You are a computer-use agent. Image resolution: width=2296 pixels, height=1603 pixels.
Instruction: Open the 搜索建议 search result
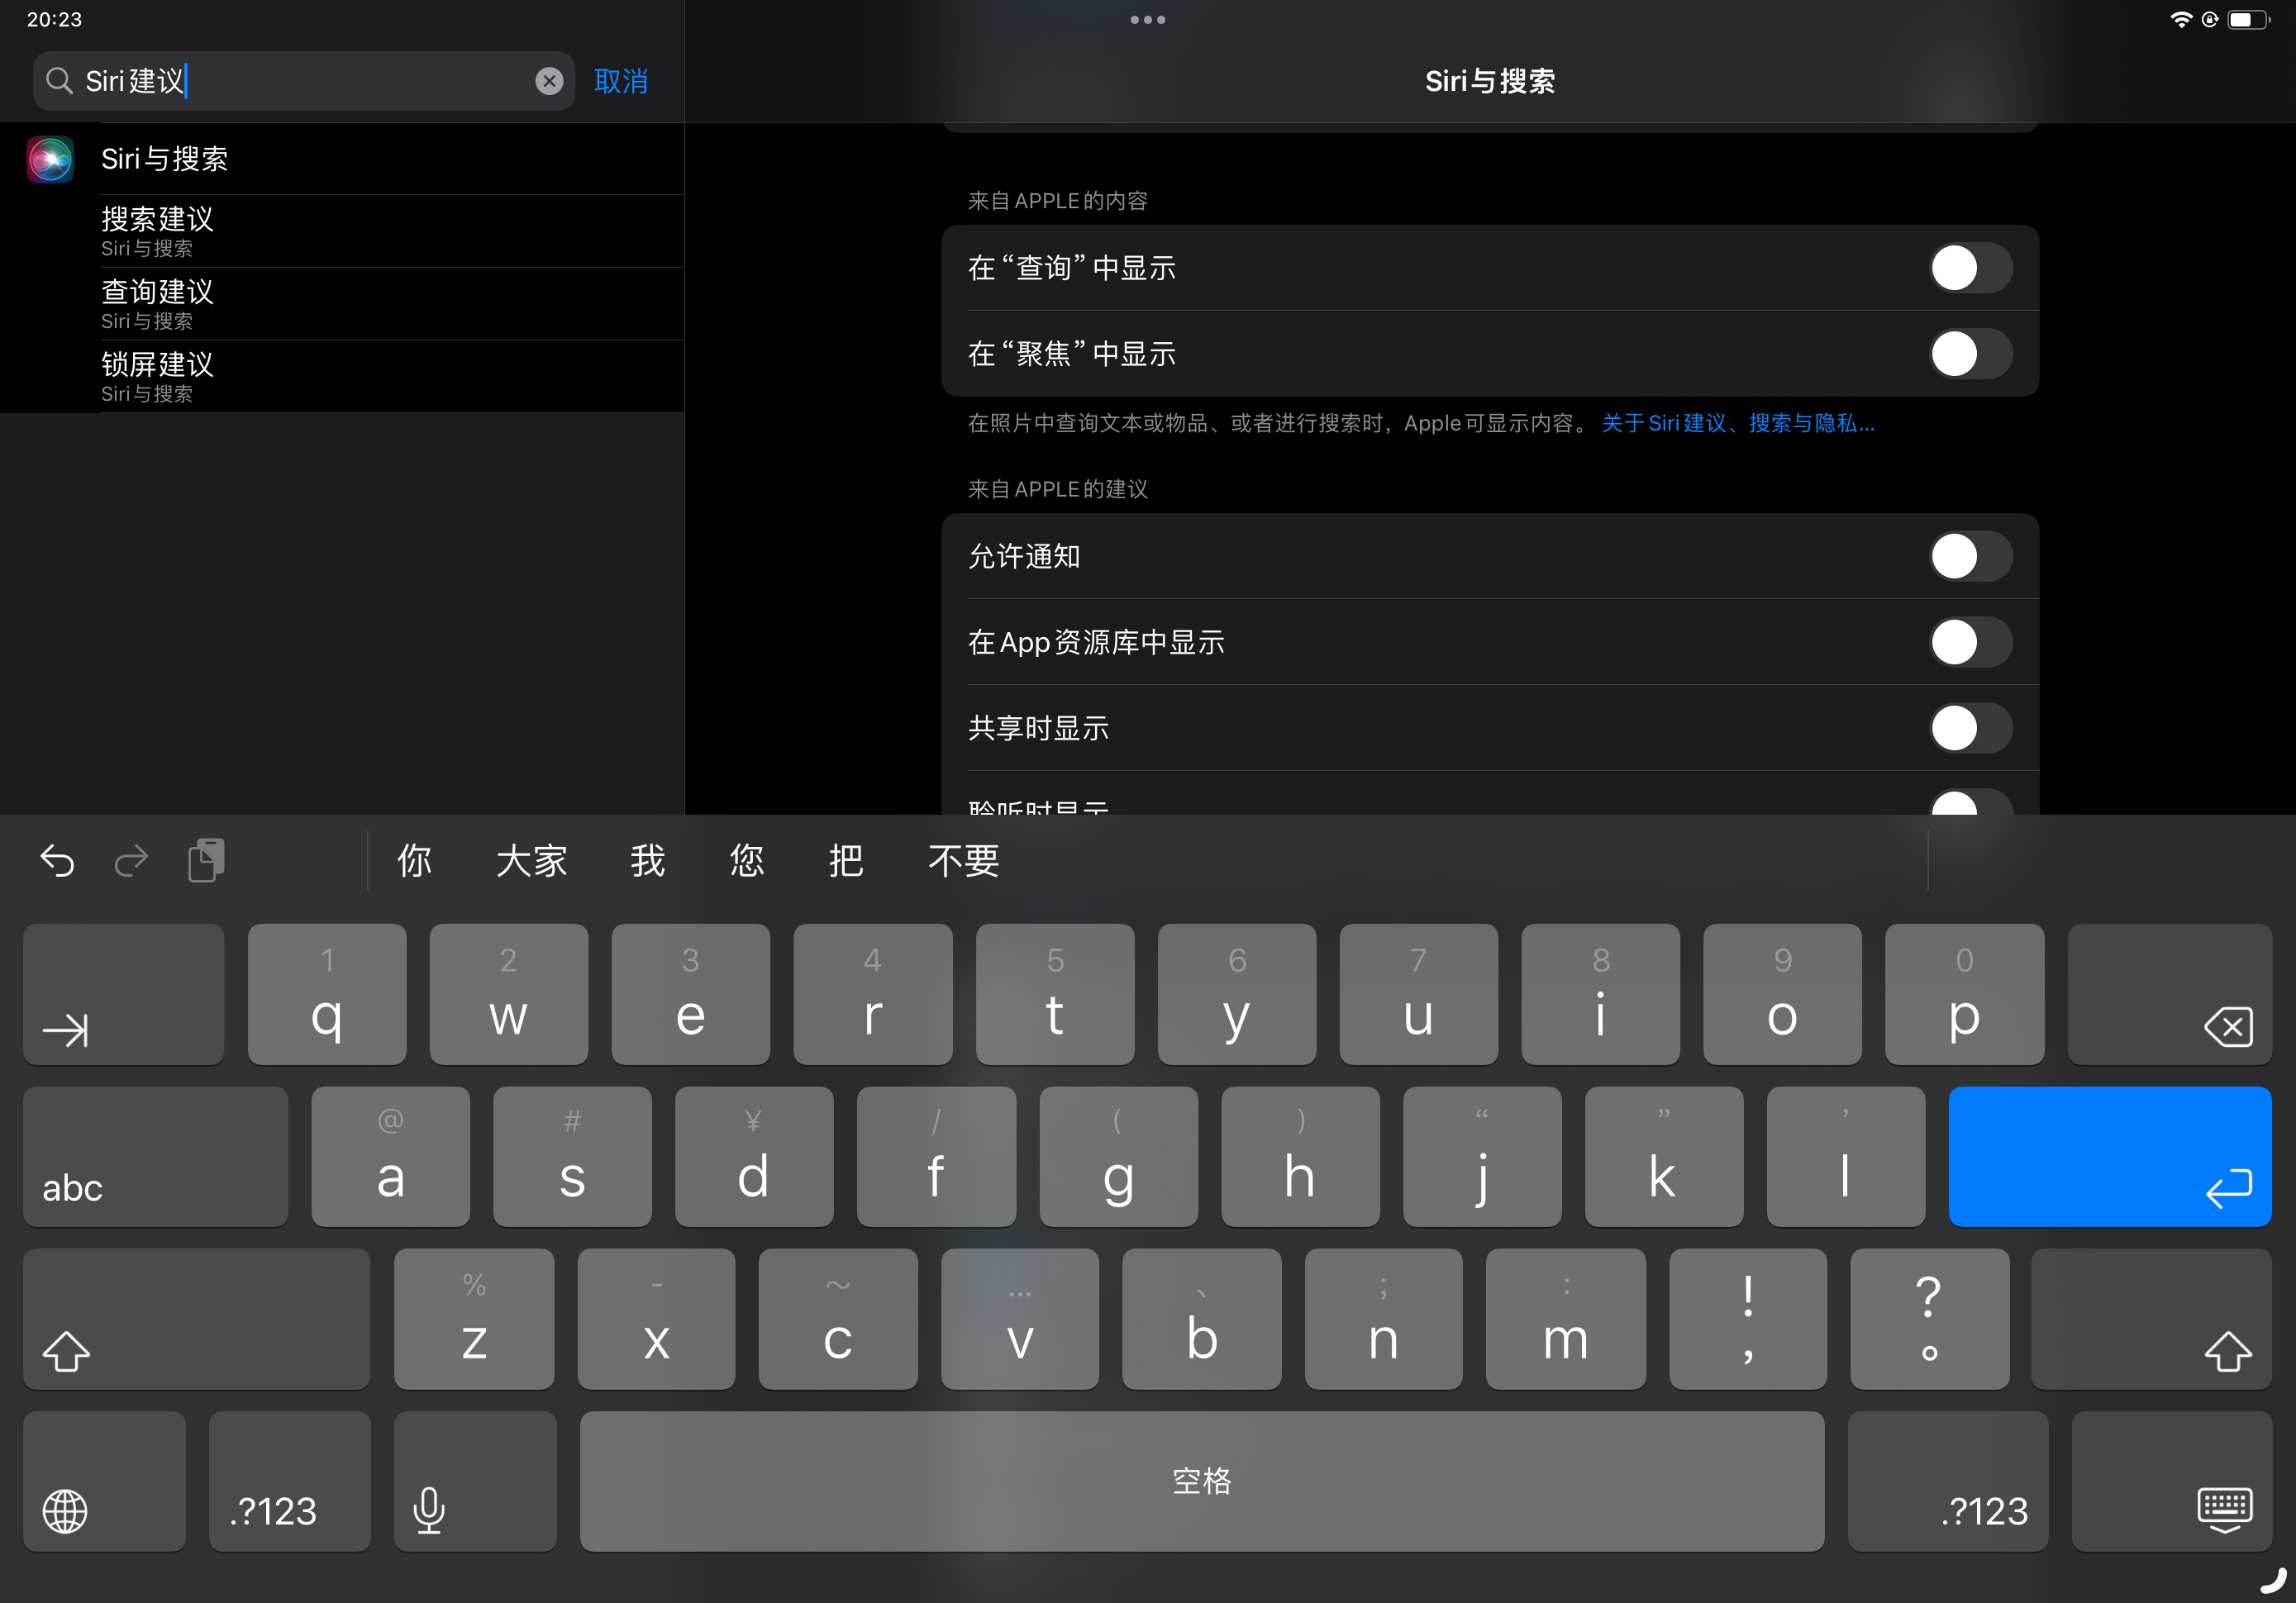click(x=342, y=231)
